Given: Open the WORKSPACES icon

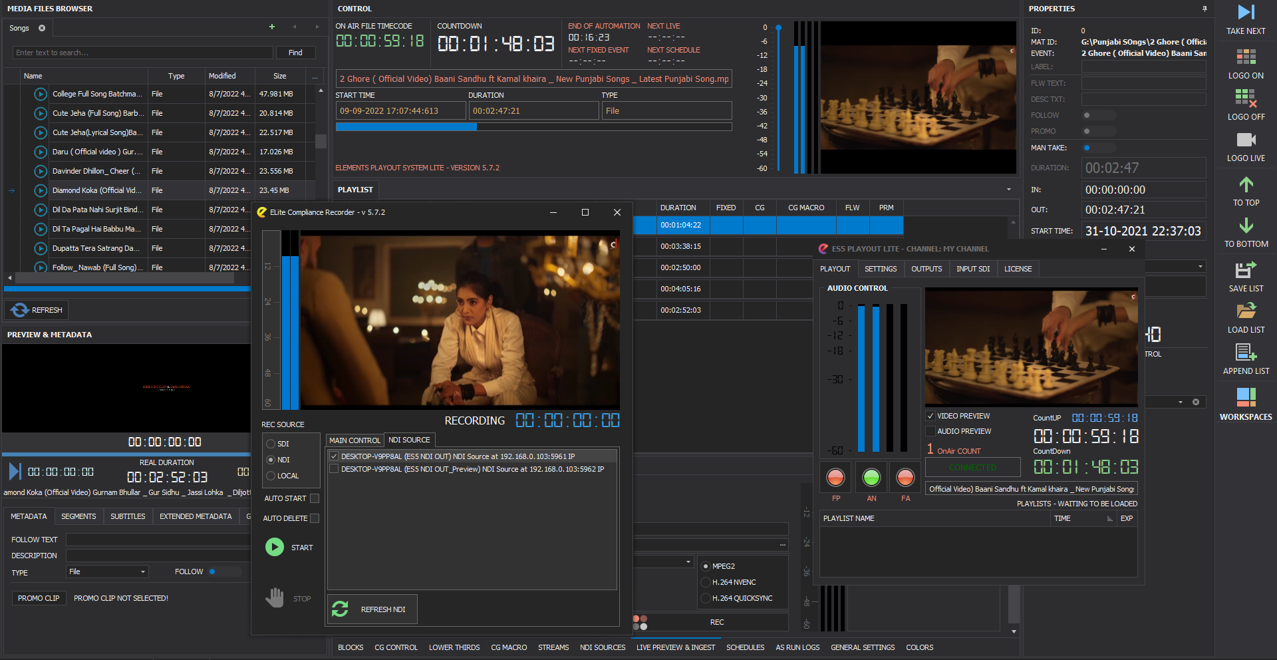Looking at the screenshot, I should tap(1246, 397).
